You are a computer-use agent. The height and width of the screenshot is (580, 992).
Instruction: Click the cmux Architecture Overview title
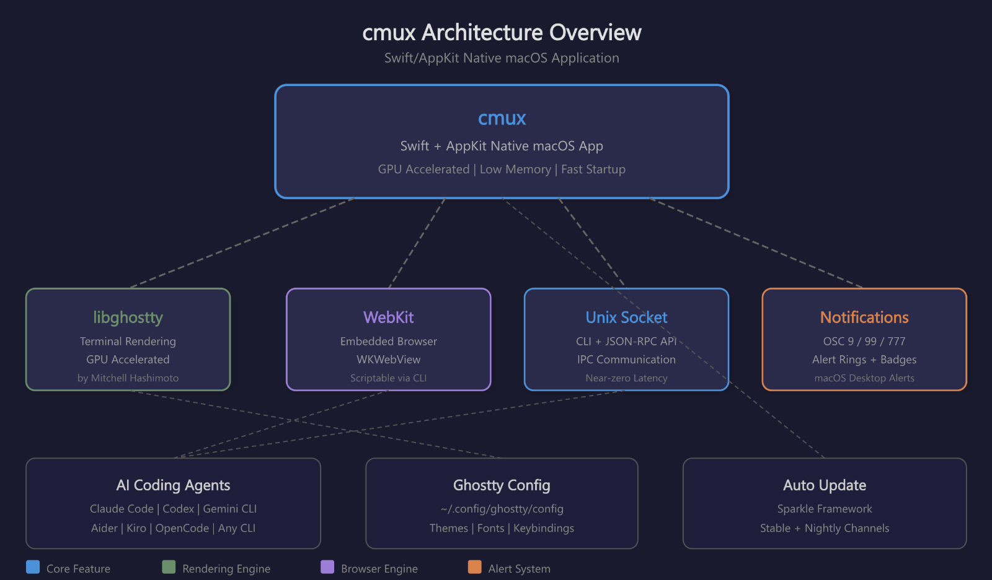(502, 32)
